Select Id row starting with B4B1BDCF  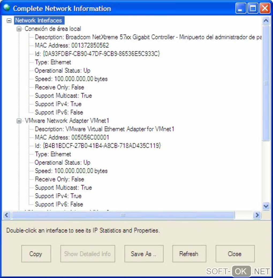tap(98, 146)
